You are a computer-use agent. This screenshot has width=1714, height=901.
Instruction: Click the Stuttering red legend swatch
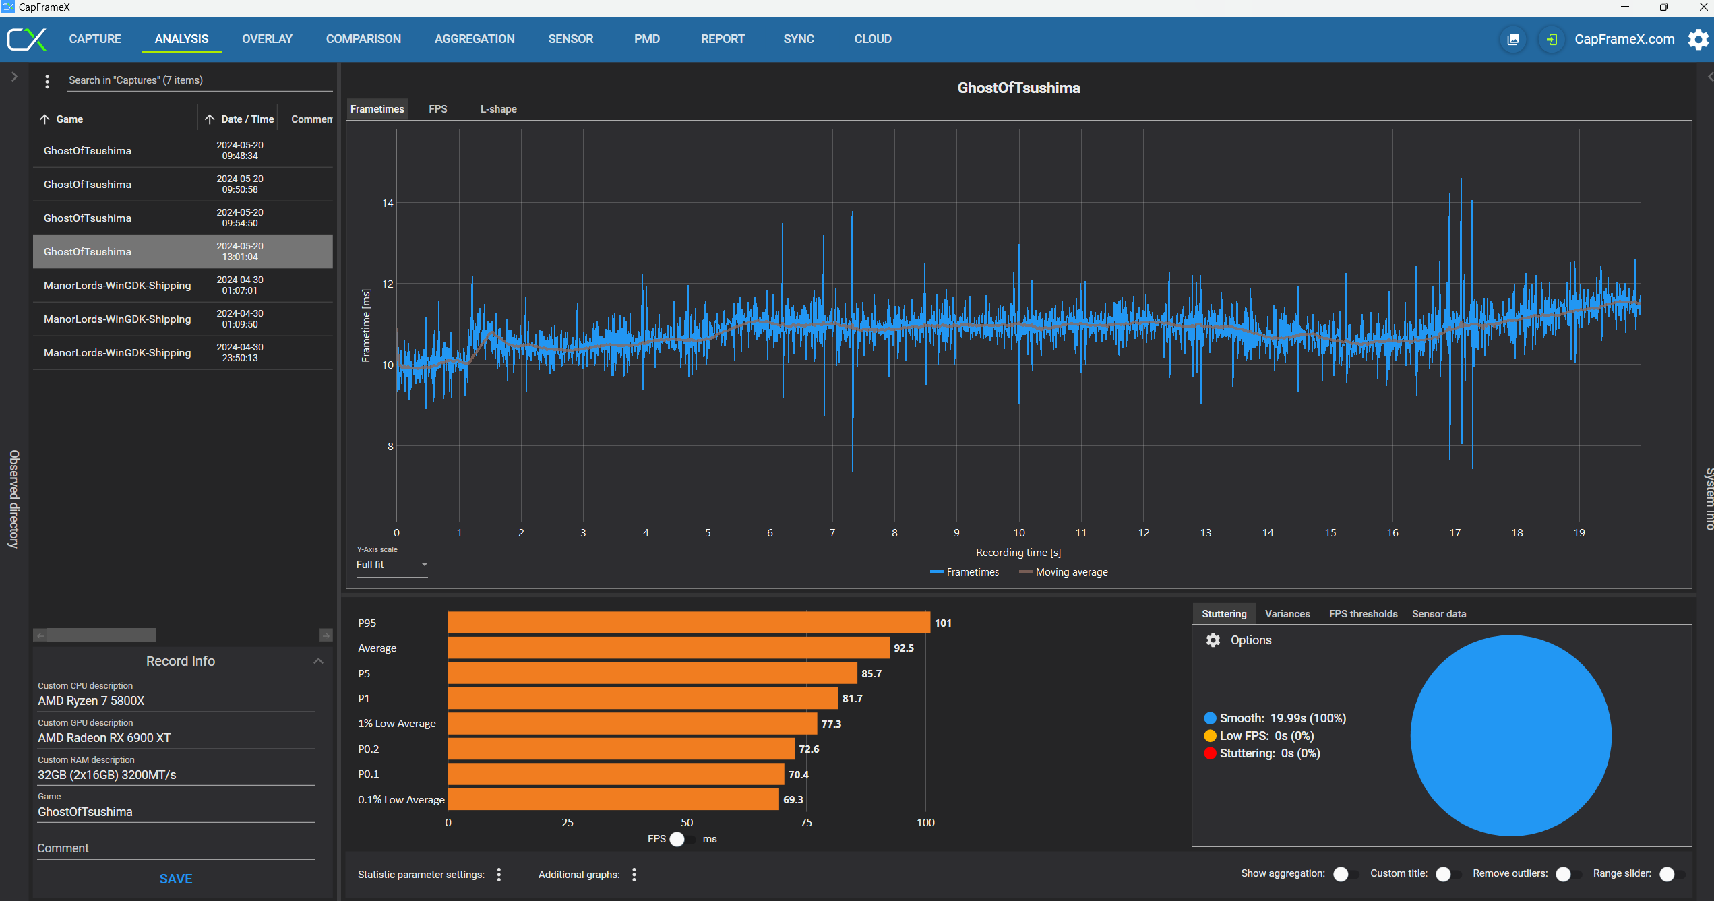click(1210, 753)
